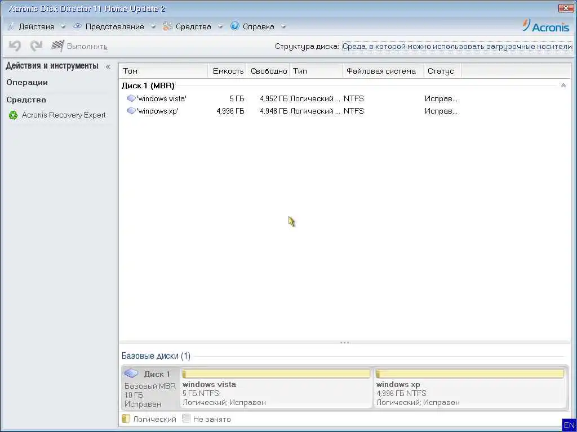The image size is (577, 432).
Task: Click the Acronis Recovery Expert recycle icon
Action: point(14,115)
